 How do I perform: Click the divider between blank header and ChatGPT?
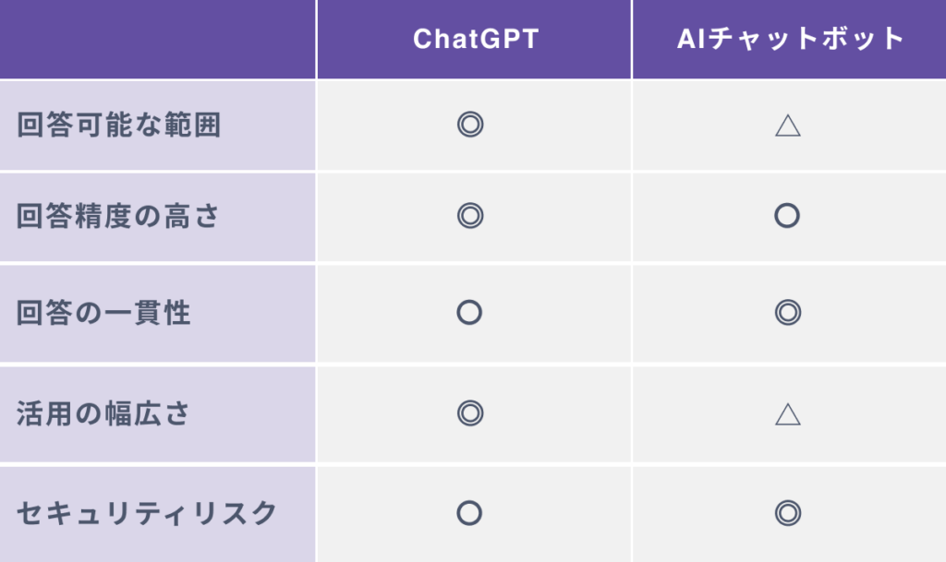pyautogui.click(x=316, y=39)
